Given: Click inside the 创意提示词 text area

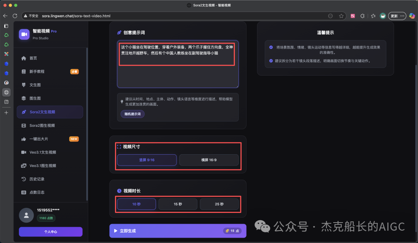Looking at the screenshot, I should click(177, 64).
